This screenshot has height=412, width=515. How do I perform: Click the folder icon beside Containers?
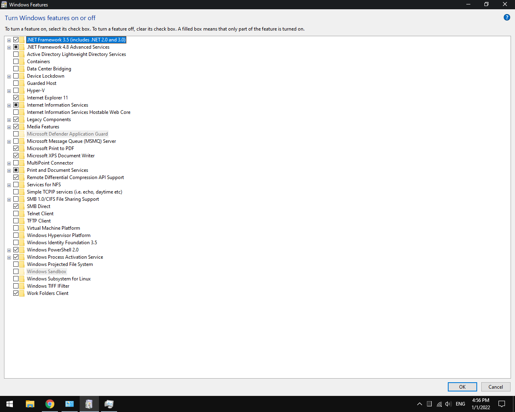click(22, 62)
